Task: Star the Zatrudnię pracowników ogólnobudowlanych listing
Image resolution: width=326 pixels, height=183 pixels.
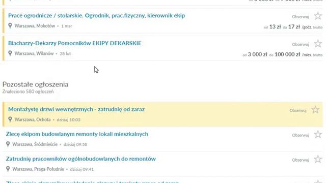Action: click(x=318, y=159)
